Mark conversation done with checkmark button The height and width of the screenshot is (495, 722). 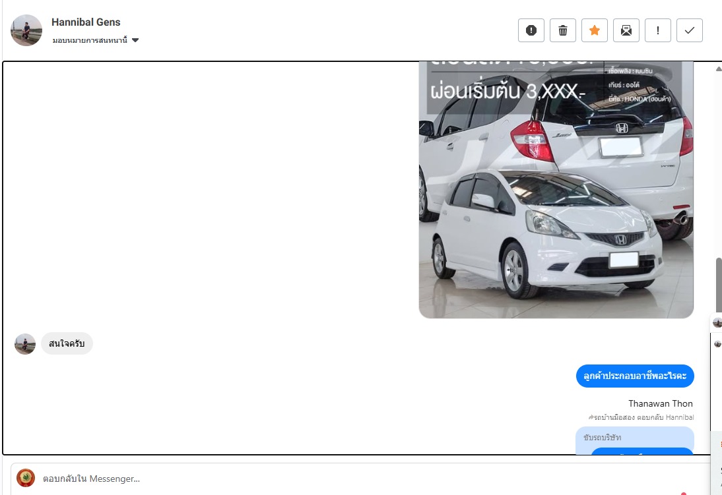(x=689, y=30)
